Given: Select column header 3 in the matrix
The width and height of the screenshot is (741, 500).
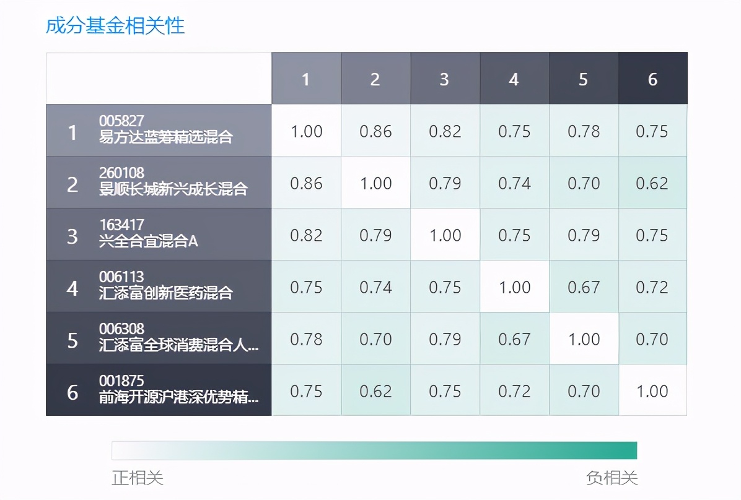Looking at the screenshot, I should coord(445,79).
